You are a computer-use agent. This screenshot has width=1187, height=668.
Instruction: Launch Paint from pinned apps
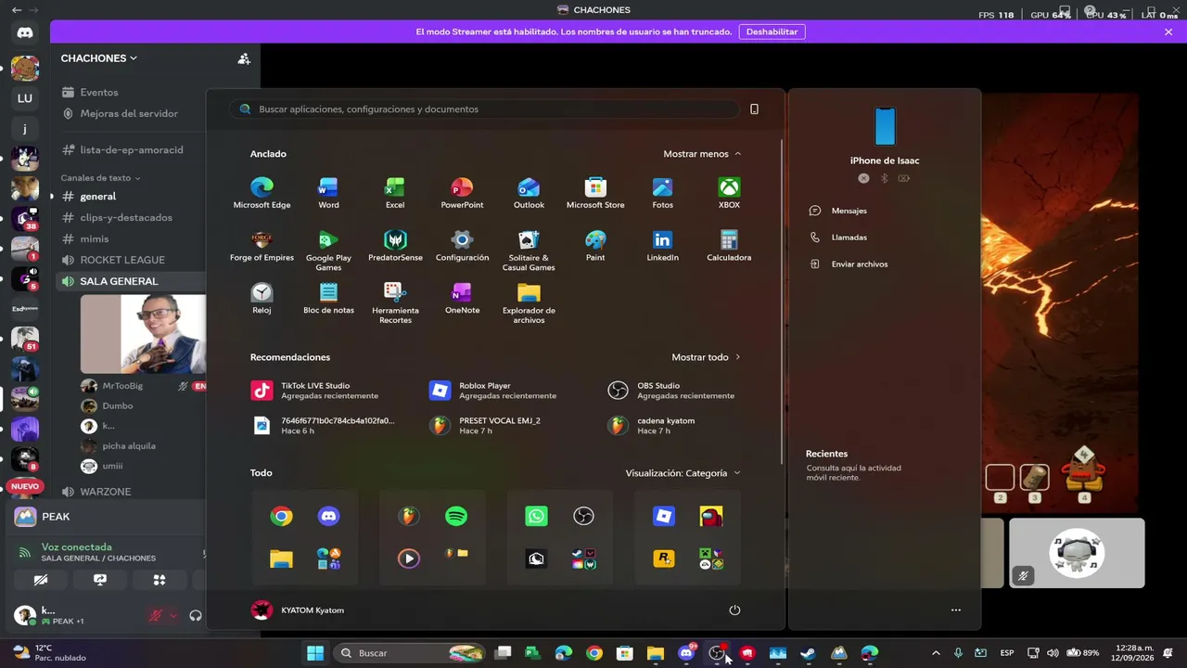[595, 246]
